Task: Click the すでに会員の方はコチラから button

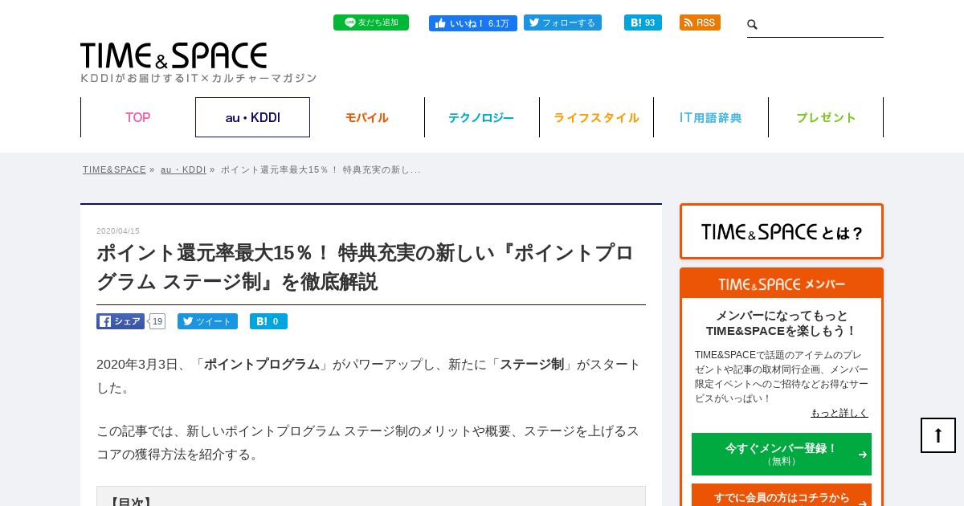Action: click(782, 496)
